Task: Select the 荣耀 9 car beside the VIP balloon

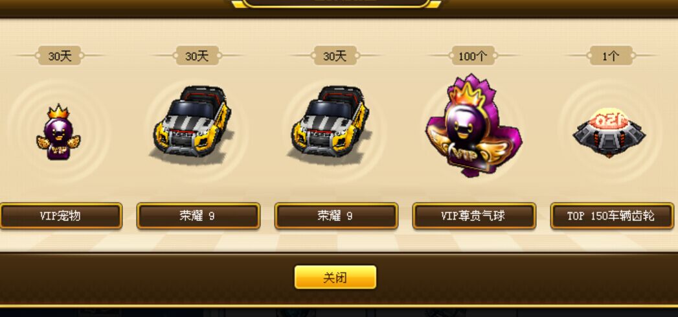Action: pos(330,123)
